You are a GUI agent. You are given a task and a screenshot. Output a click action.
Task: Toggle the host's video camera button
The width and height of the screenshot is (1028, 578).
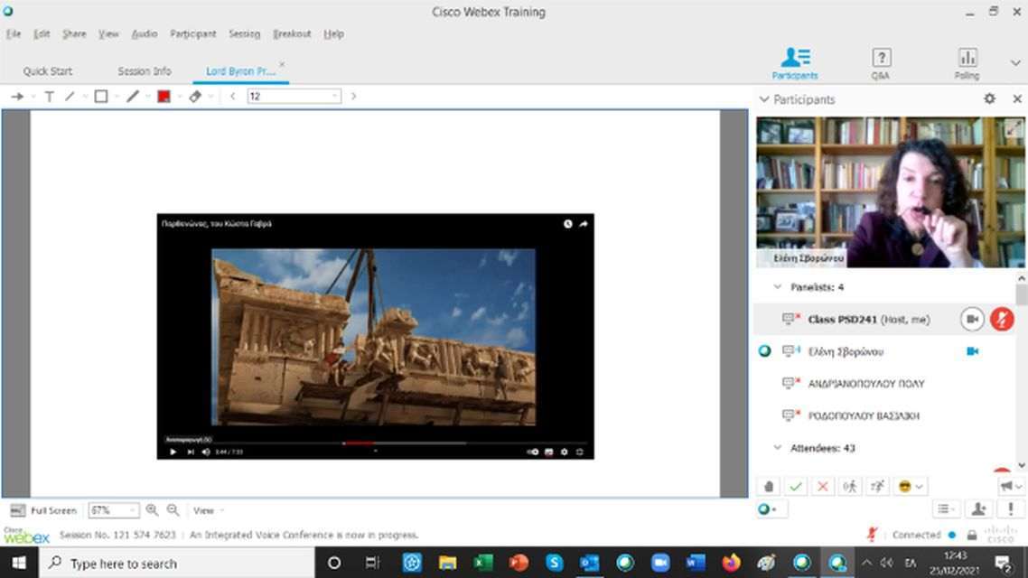972,319
